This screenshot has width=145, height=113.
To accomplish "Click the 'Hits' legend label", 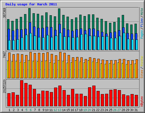I will point(142,12).
